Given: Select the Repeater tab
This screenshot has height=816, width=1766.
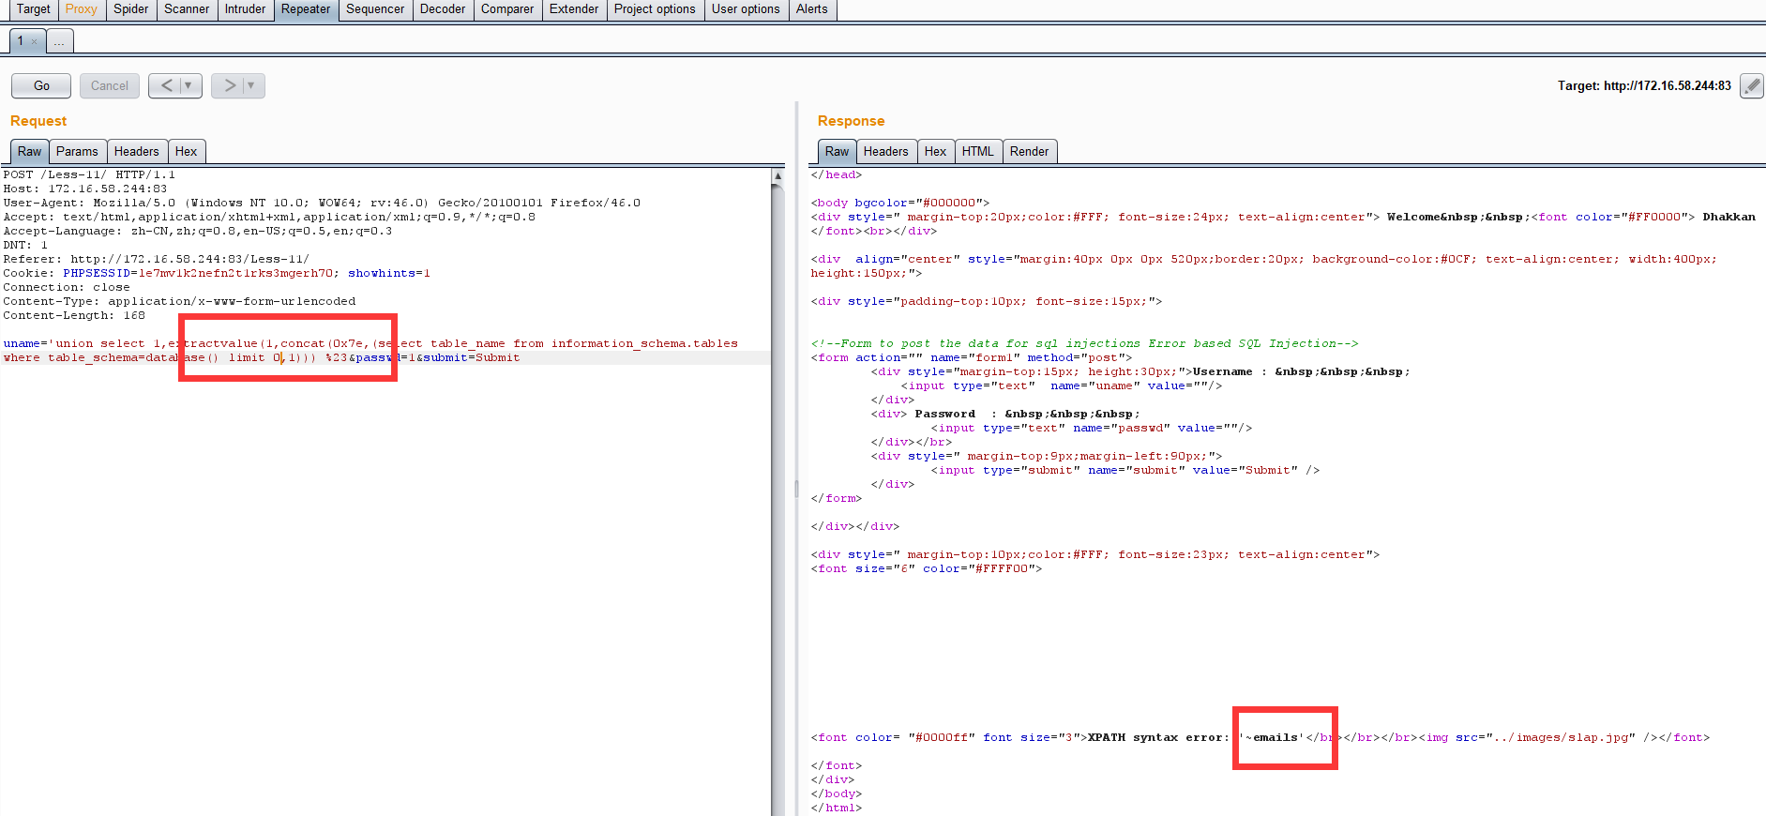Looking at the screenshot, I should pyautogui.click(x=306, y=9).
